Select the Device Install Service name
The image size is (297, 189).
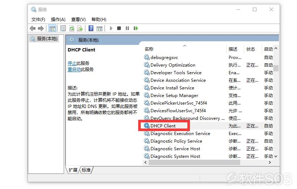[172, 88]
